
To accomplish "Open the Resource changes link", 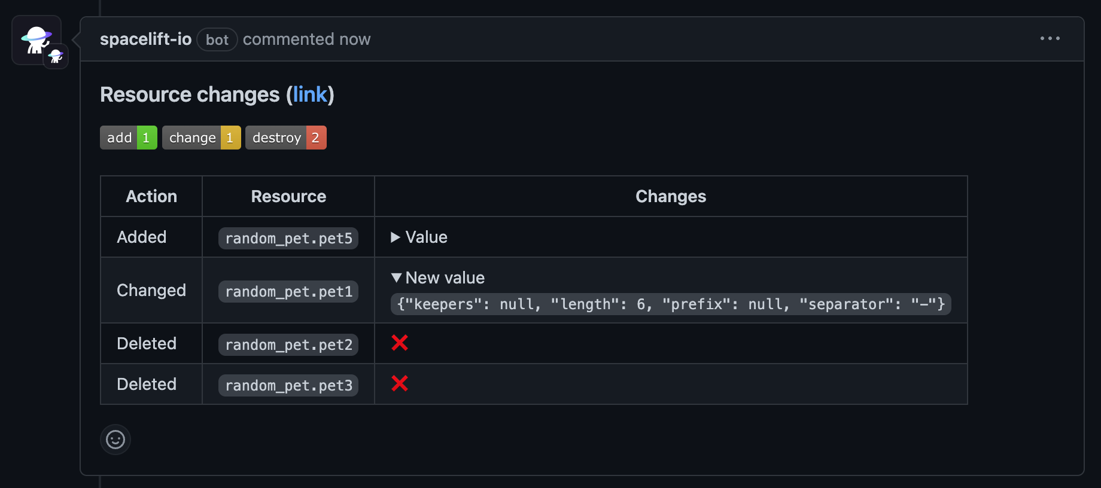I will 310,94.
